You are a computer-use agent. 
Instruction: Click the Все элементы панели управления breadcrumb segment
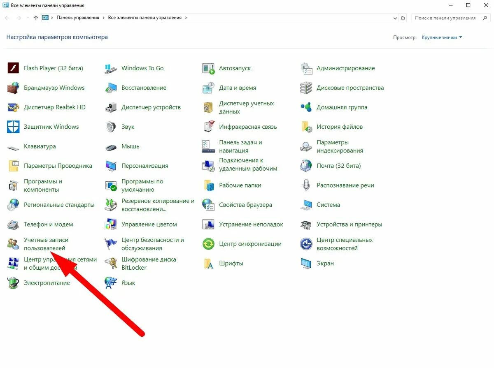(x=144, y=18)
